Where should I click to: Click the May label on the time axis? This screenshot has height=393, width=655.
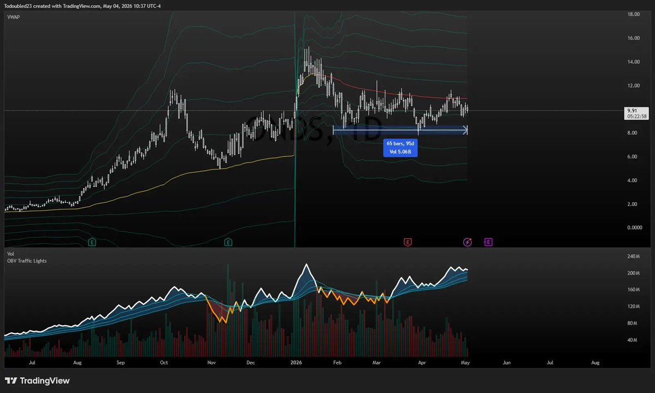[465, 362]
